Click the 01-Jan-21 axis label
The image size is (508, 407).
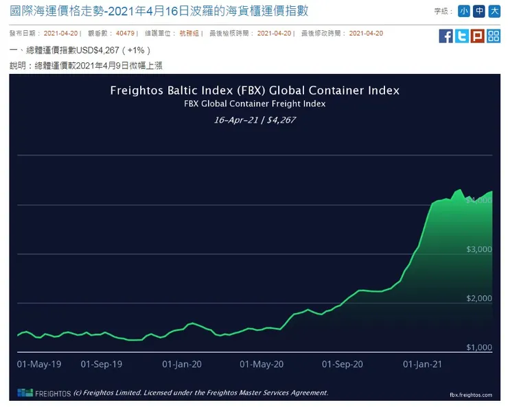pos(422,365)
